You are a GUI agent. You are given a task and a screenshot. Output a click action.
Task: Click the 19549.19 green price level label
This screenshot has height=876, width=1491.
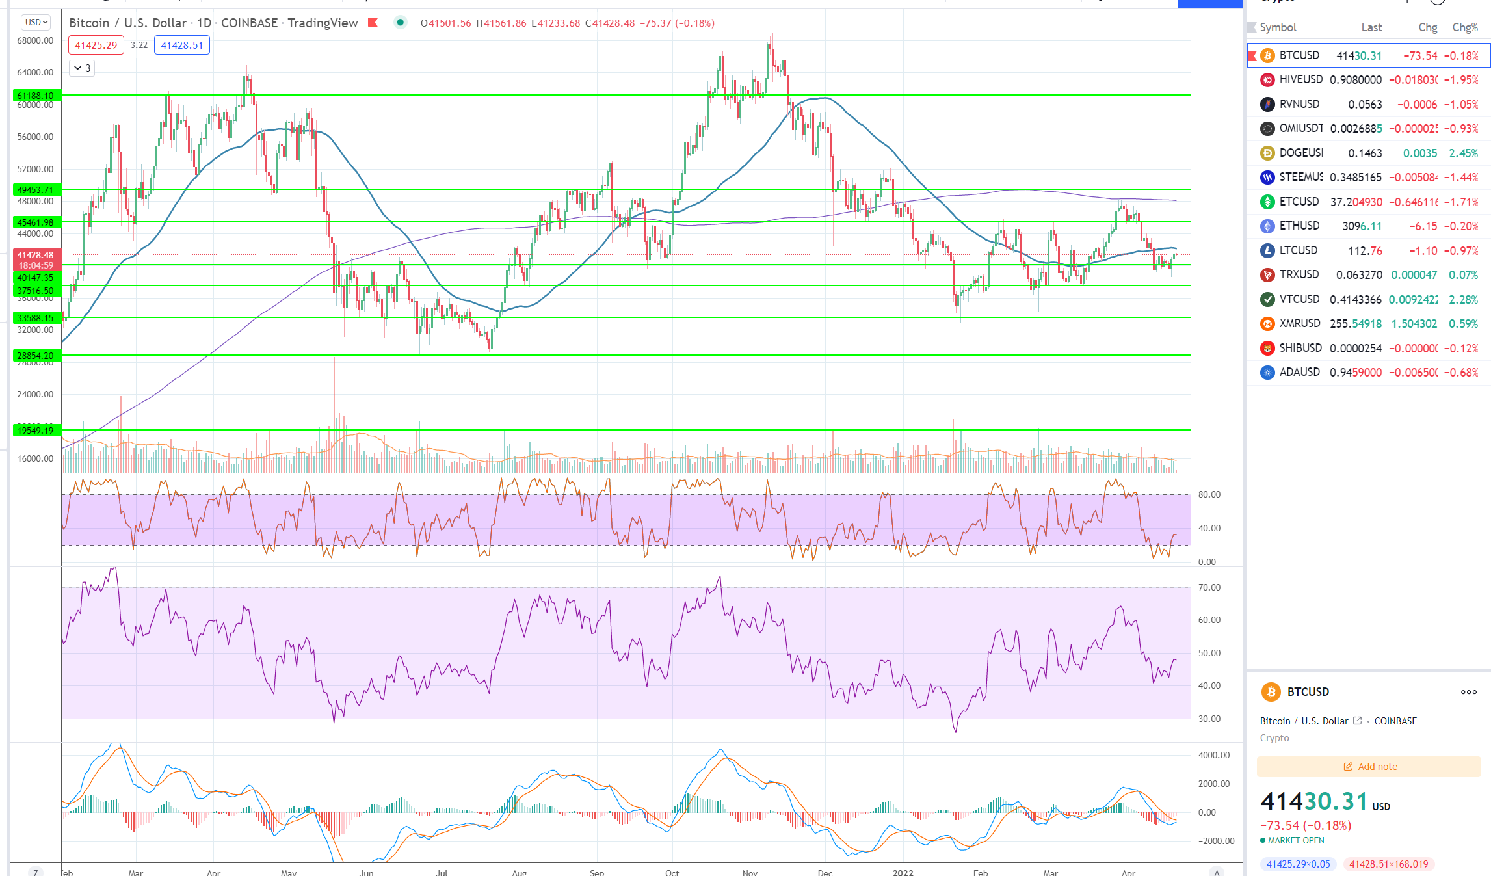click(36, 431)
